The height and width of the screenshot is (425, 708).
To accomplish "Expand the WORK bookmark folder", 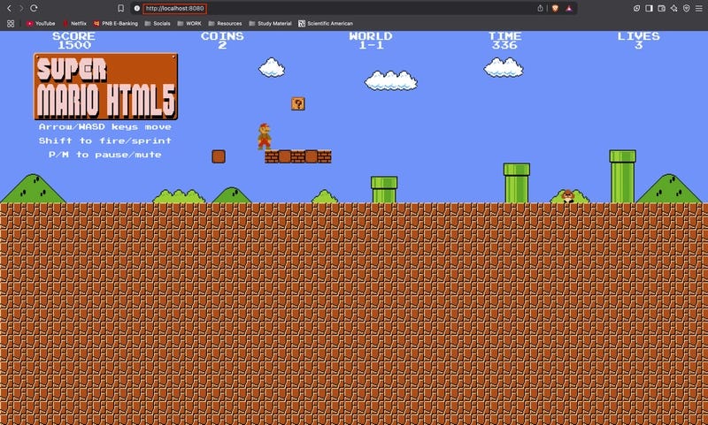I will click(x=189, y=24).
